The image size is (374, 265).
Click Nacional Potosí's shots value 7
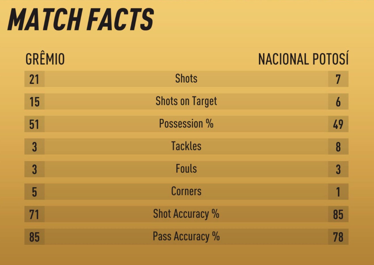coord(338,79)
